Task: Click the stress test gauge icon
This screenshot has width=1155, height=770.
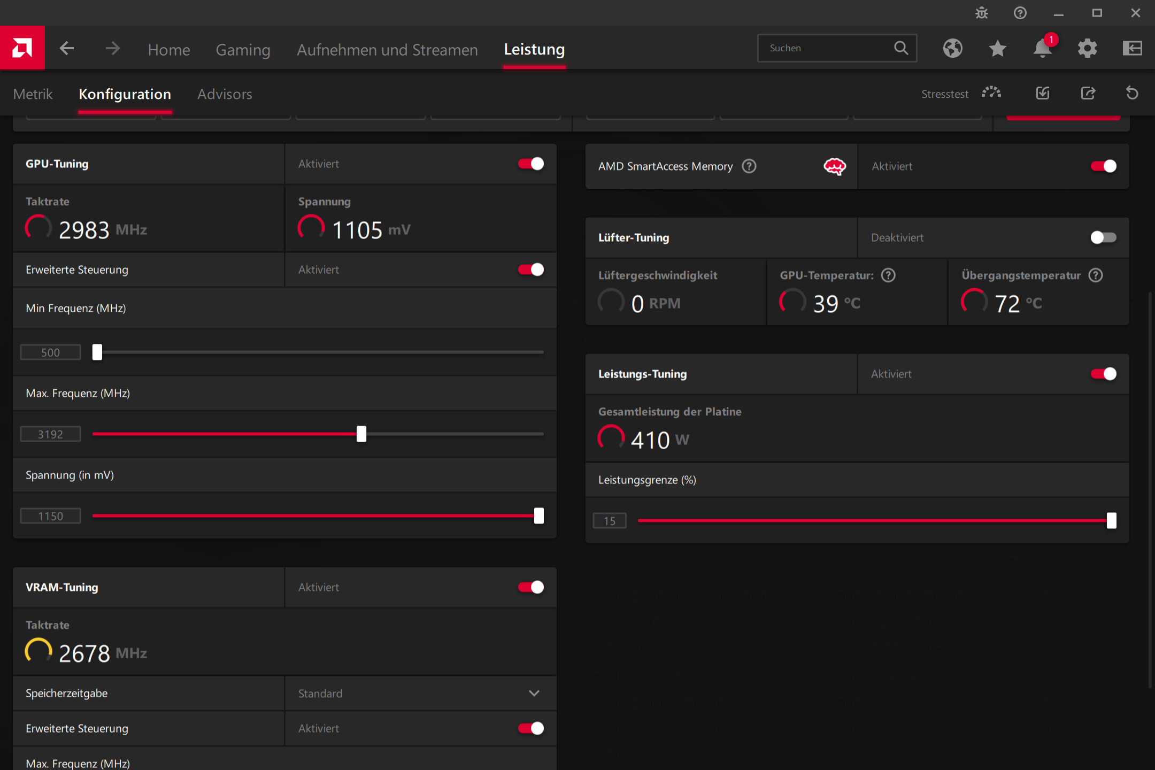Action: pos(991,93)
